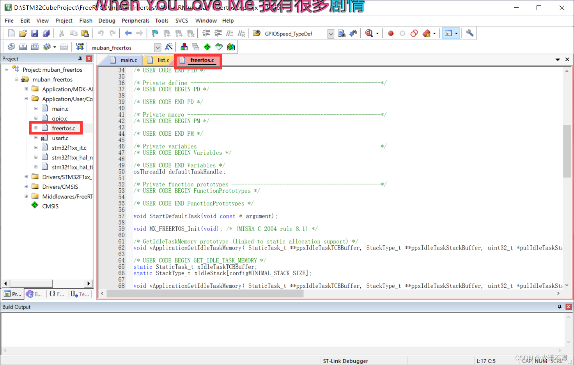574x365 pixels.
Task: Build target files toolbar icon
Action: pyautogui.click(x=23, y=47)
